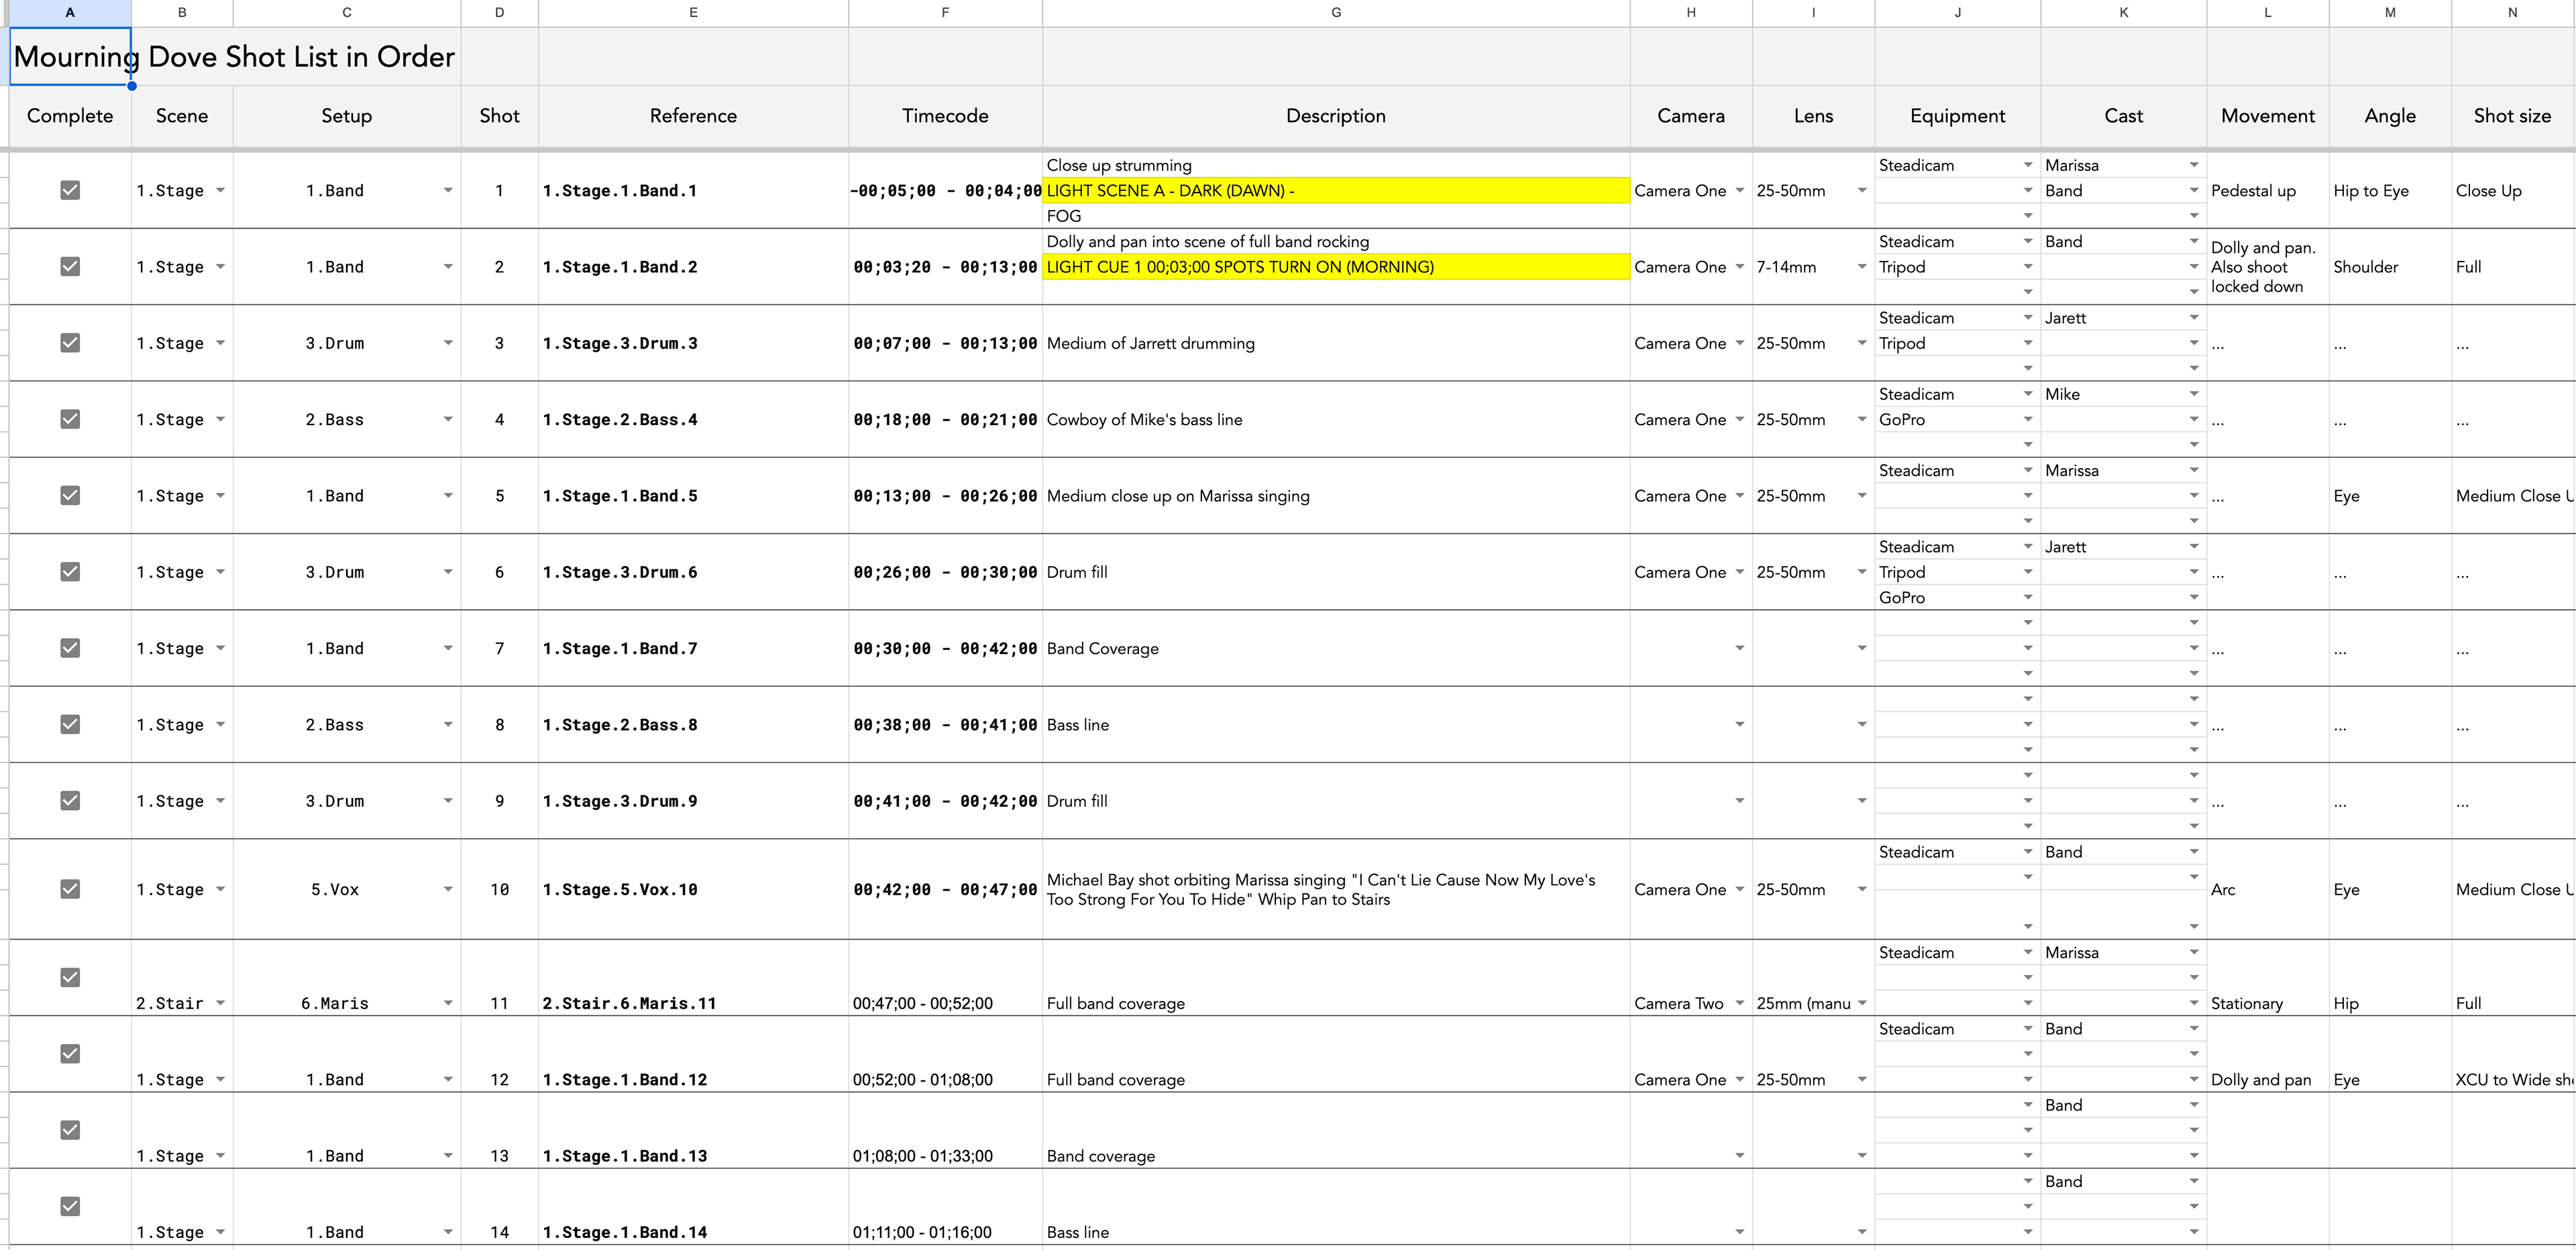2576x1250 pixels.
Task: Click the Equipment column heading cell
Action: (1957, 116)
